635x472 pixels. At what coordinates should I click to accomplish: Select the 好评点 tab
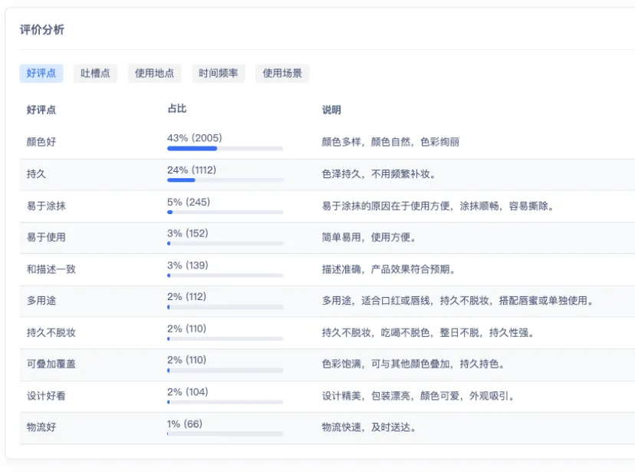[41, 74]
